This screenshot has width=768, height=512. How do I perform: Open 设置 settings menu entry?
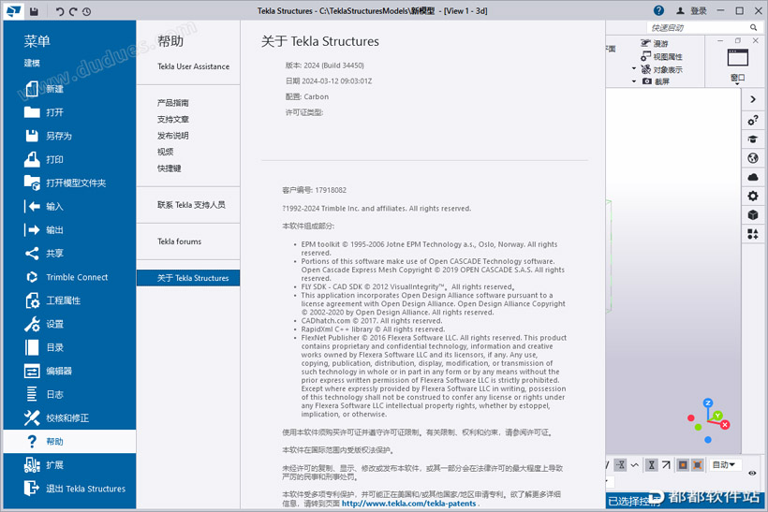69,324
